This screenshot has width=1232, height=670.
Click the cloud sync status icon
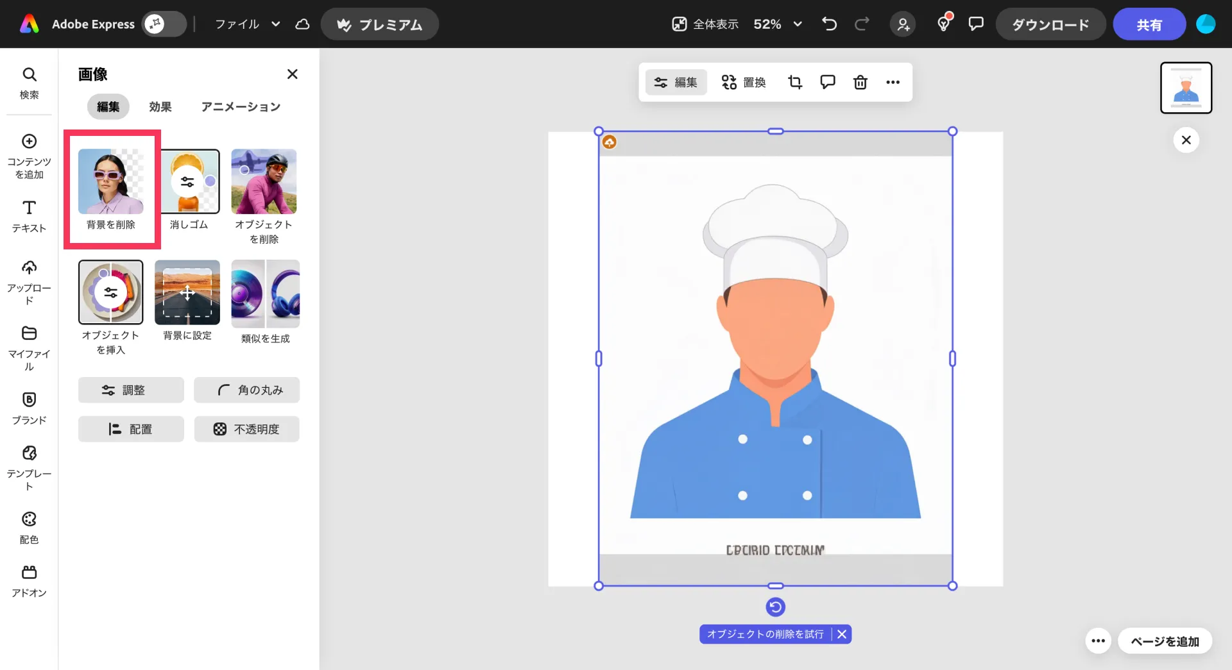coord(302,24)
